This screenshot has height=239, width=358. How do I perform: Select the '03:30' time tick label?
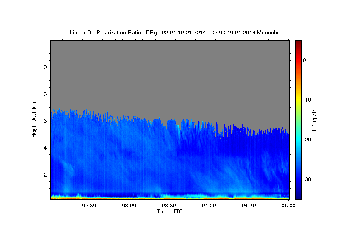169,206
